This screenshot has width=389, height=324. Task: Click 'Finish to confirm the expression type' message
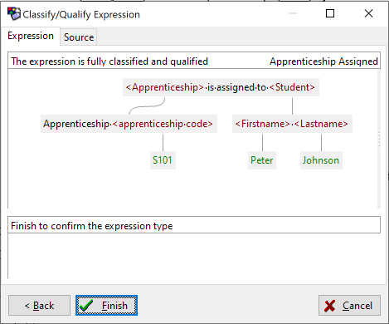tap(92, 226)
